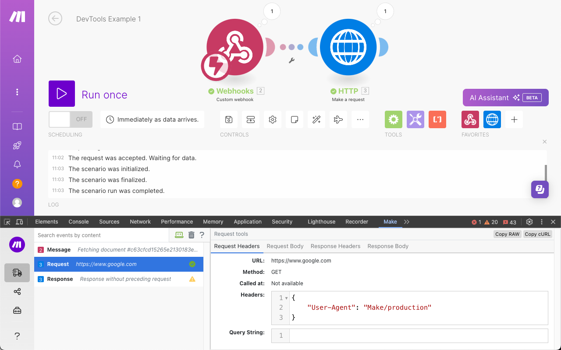This screenshot has width=561, height=350.
Task: Toggle the green live capture laptop icon
Action: tap(179, 234)
